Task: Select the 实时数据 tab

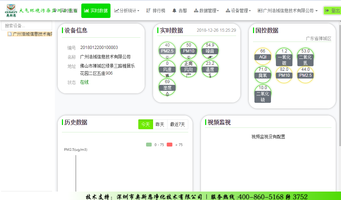Action: coord(96,11)
